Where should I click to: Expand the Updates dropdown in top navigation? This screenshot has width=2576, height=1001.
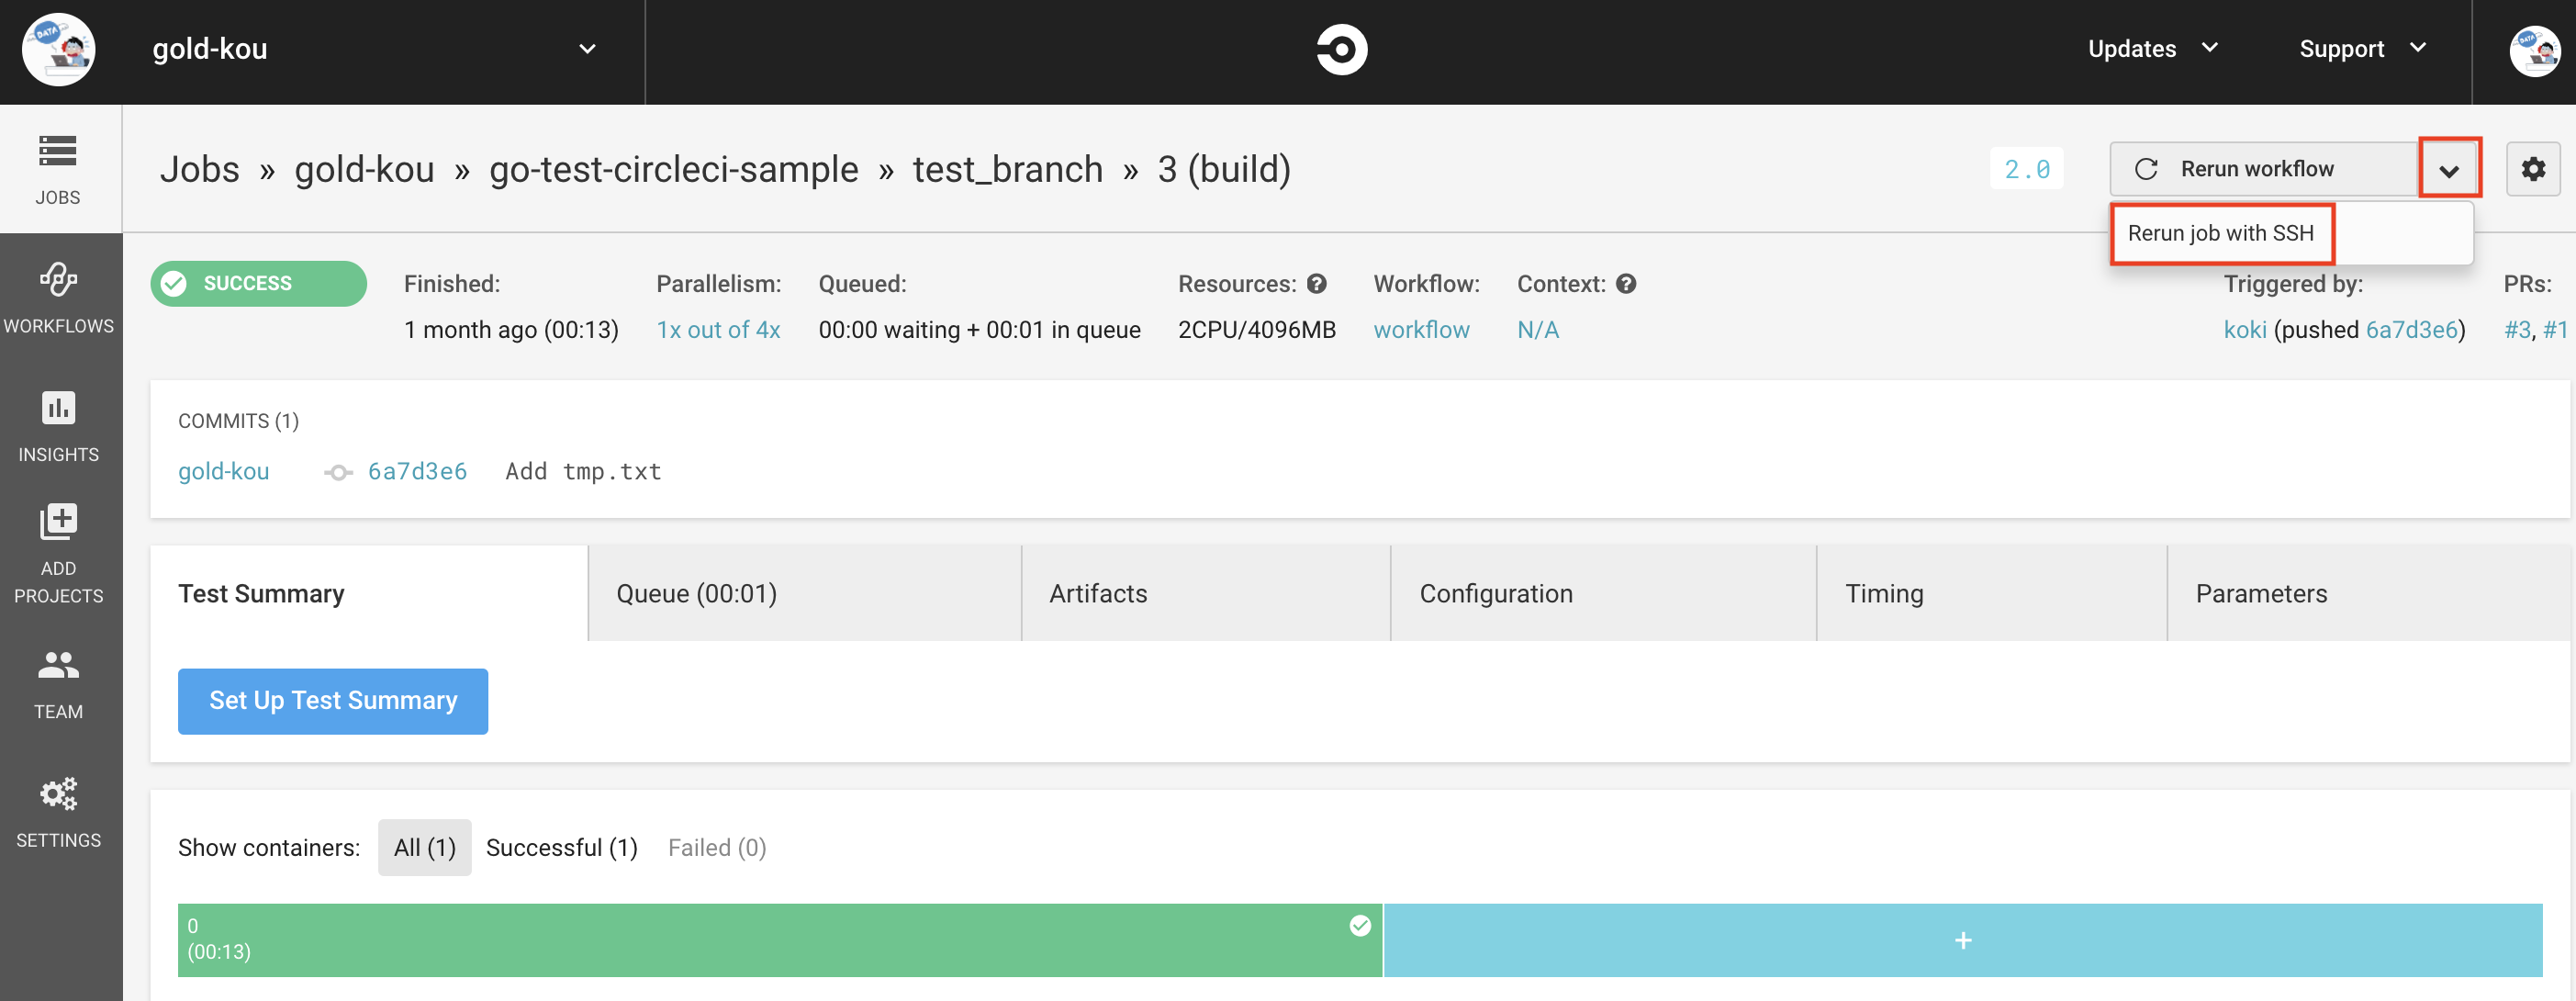[2149, 48]
